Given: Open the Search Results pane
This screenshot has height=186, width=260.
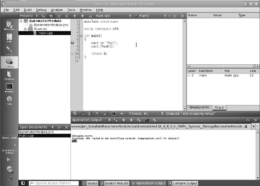Looking at the screenshot, I should [115, 183].
